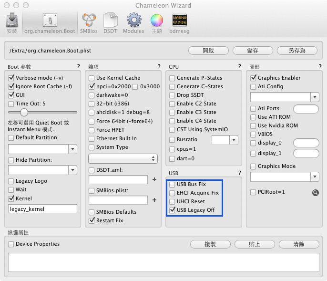The width and height of the screenshot is (327, 281).
Task: Open the 安裝 install toolbar icon
Action: [x=12, y=23]
